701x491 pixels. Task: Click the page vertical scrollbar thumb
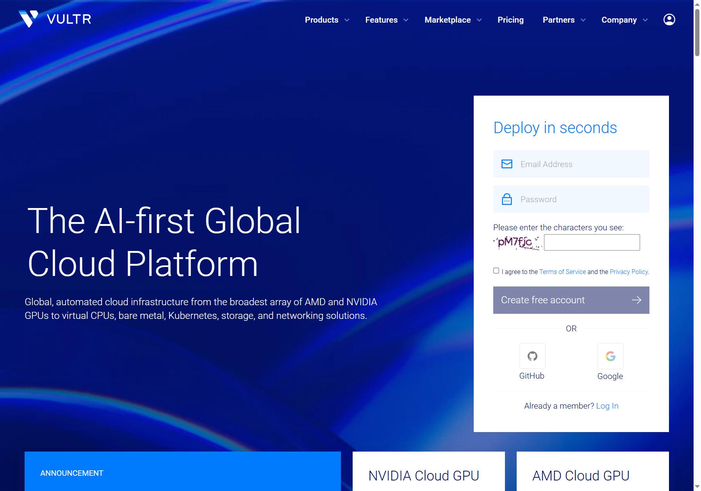point(697,32)
